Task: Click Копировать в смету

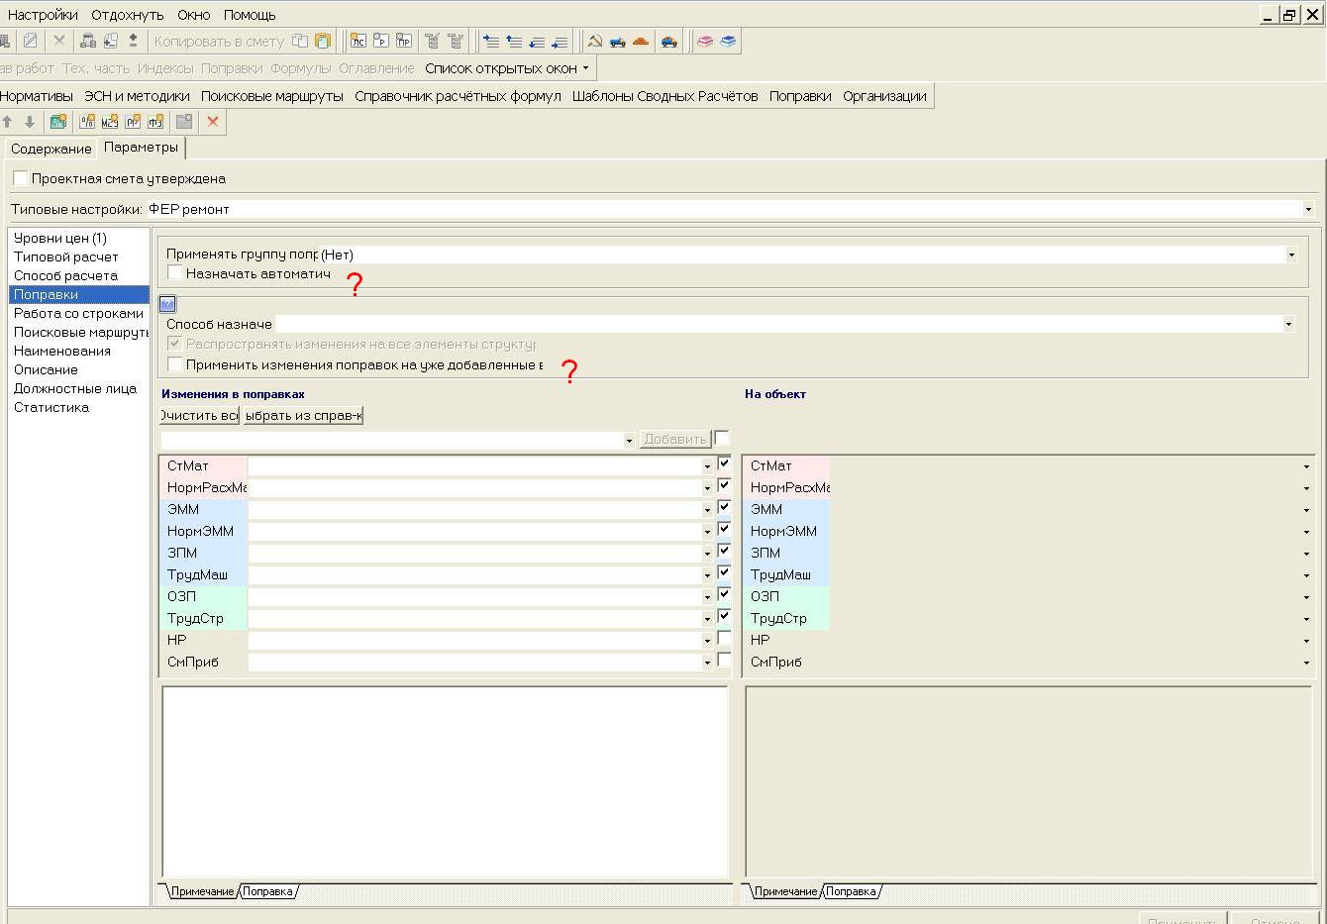Action: point(219,41)
